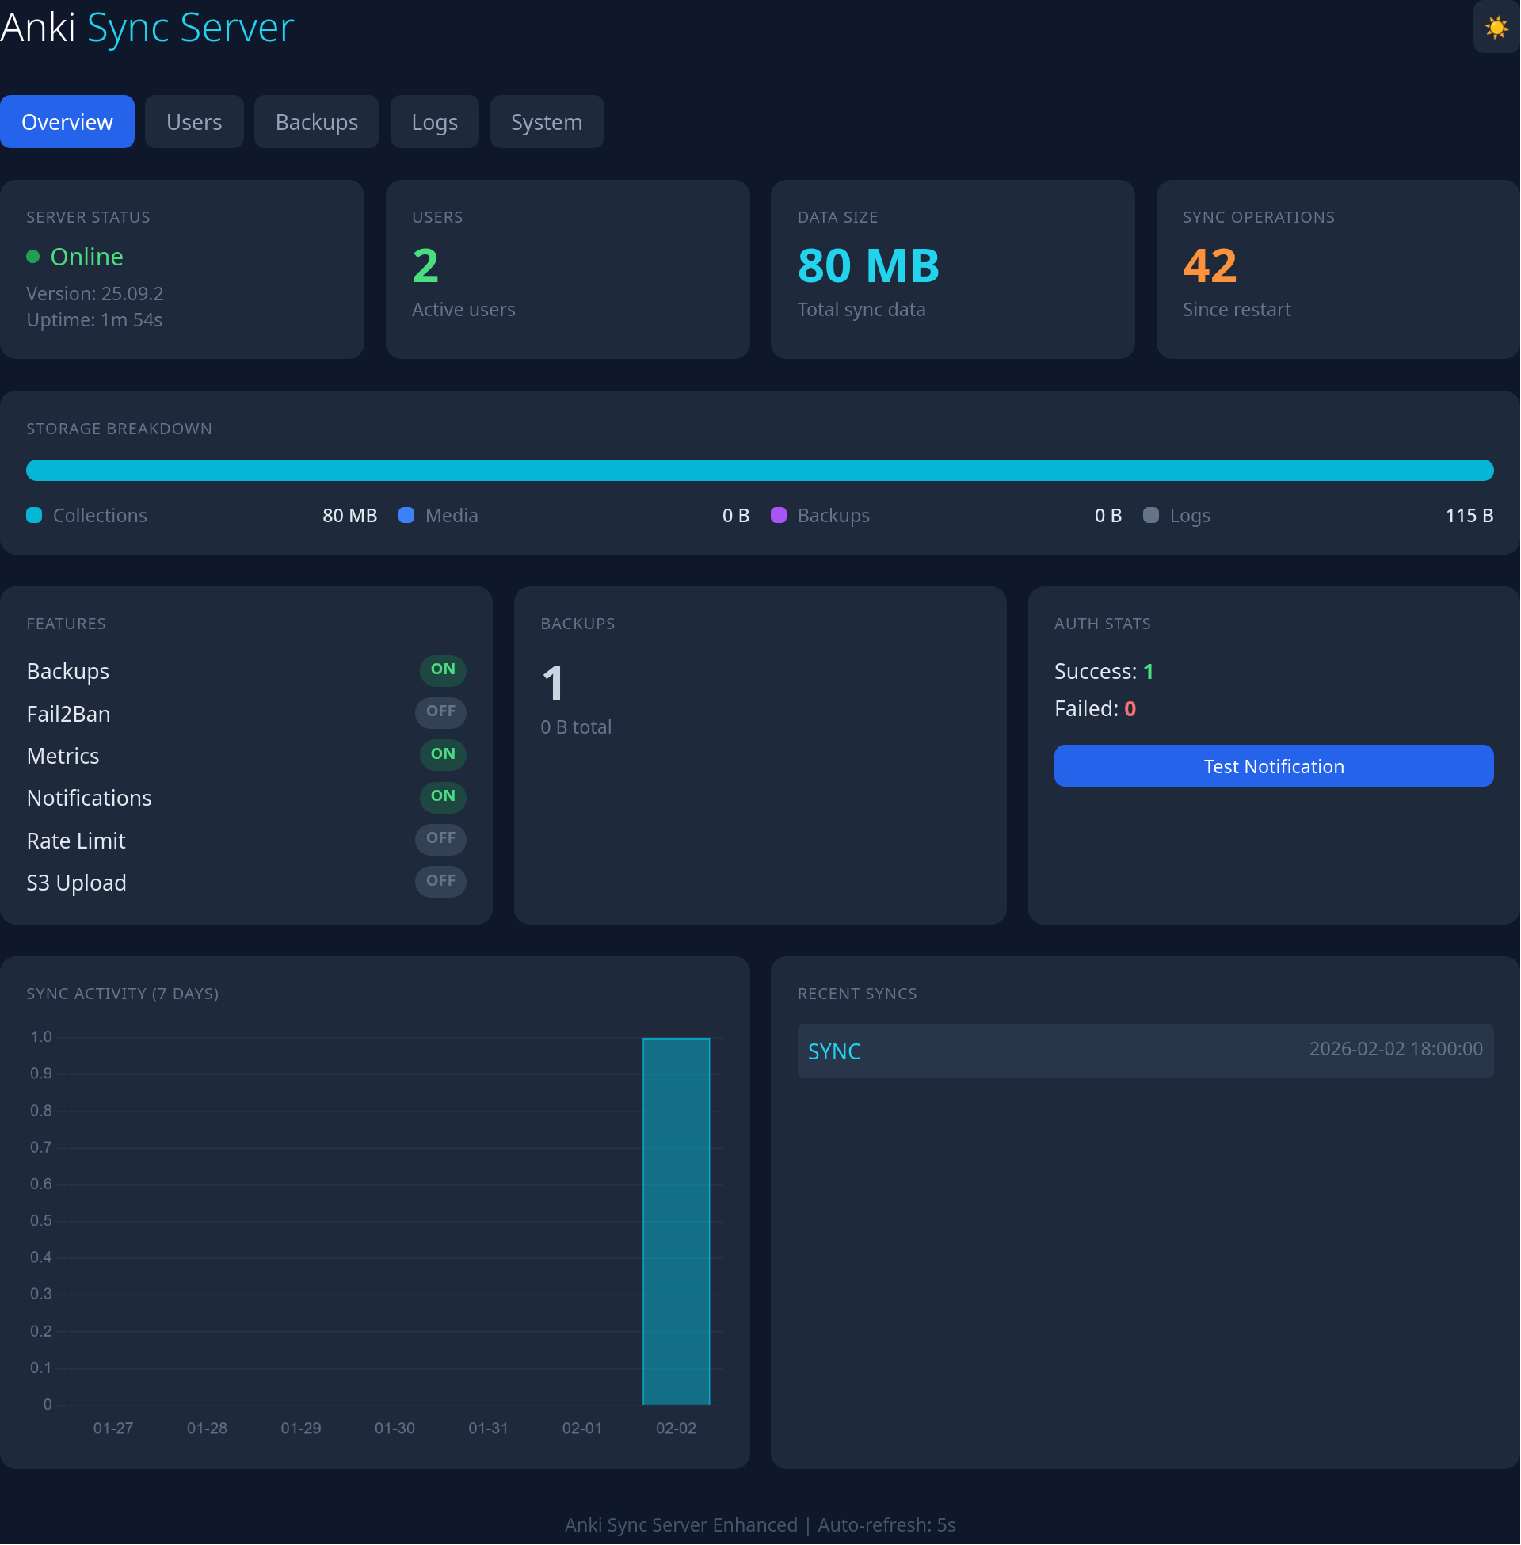
Task: Click the 42 sync operations count
Action: (x=1210, y=265)
